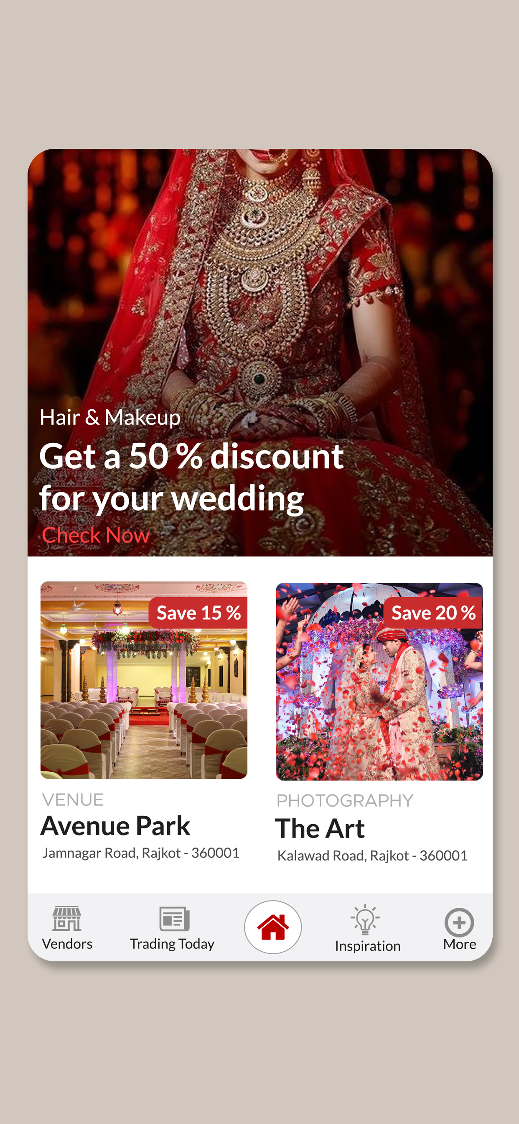Tap the Save 20 % badge
The image size is (519, 1124).
(433, 613)
